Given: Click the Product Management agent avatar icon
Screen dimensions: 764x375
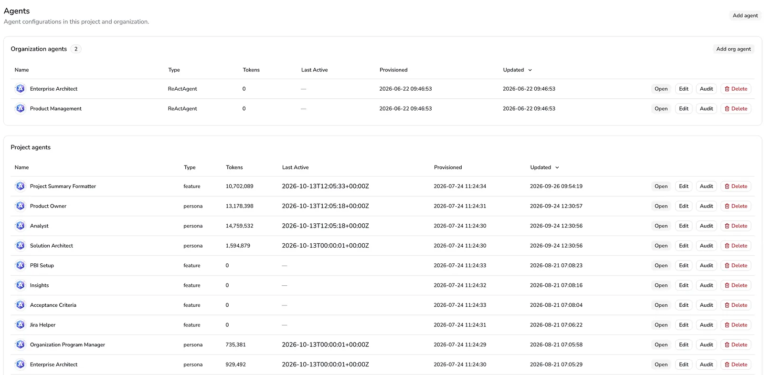Looking at the screenshot, I should pos(20,109).
